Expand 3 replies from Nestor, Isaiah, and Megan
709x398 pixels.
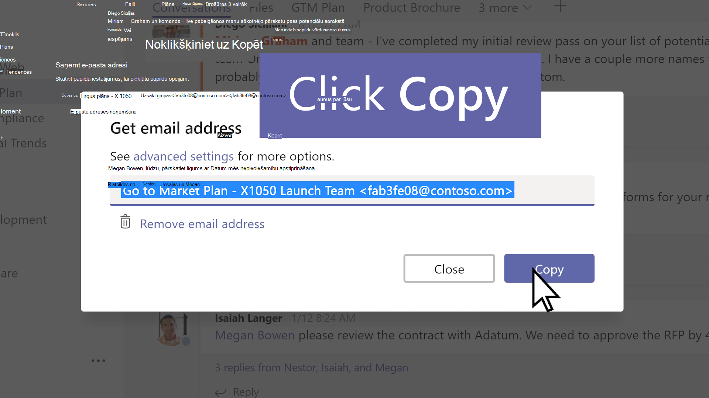click(x=311, y=367)
